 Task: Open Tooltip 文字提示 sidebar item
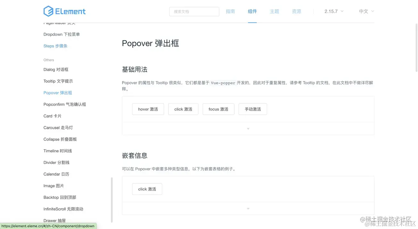[x=58, y=81]
